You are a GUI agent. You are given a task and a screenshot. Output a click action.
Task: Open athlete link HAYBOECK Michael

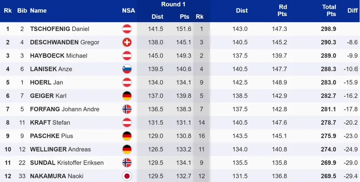(x=59, y=56)
